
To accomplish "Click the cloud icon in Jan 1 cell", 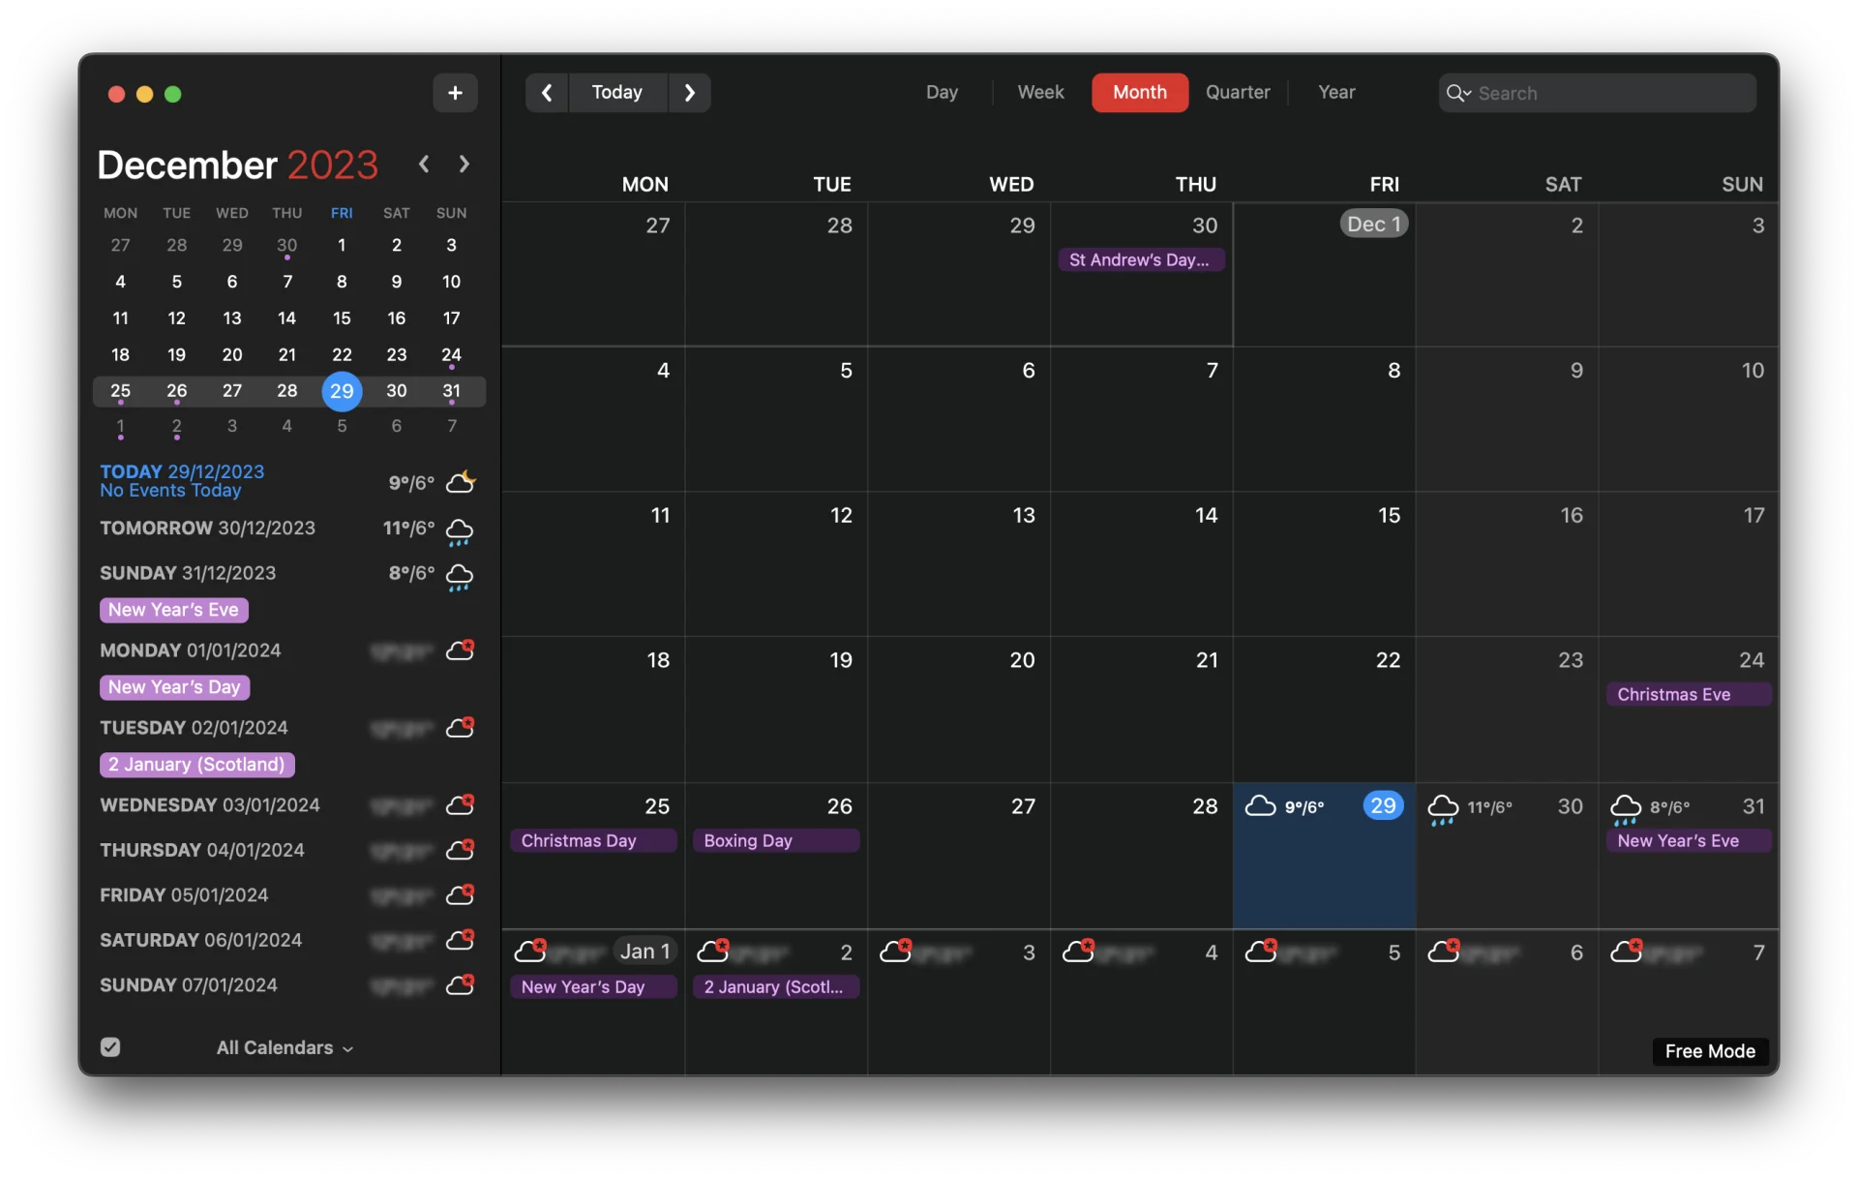I will (x=530, y=951).
